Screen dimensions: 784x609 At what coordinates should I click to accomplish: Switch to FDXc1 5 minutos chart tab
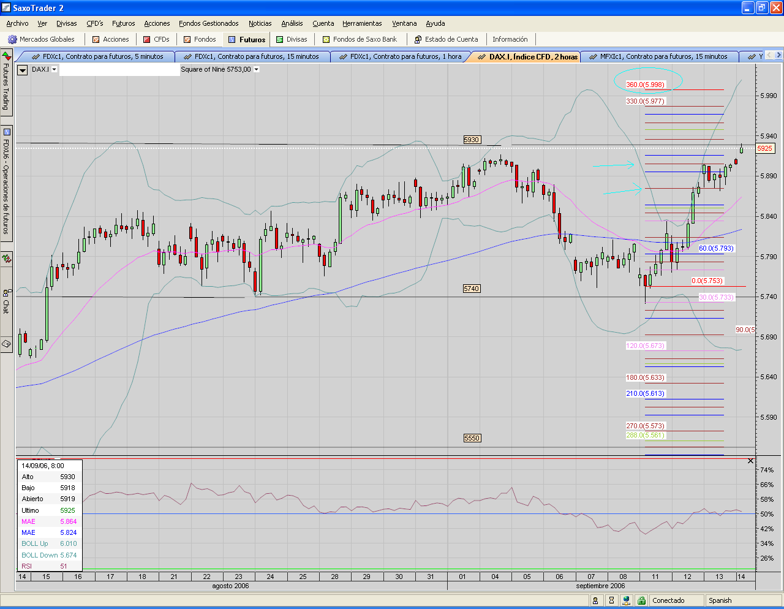point(97,56)
